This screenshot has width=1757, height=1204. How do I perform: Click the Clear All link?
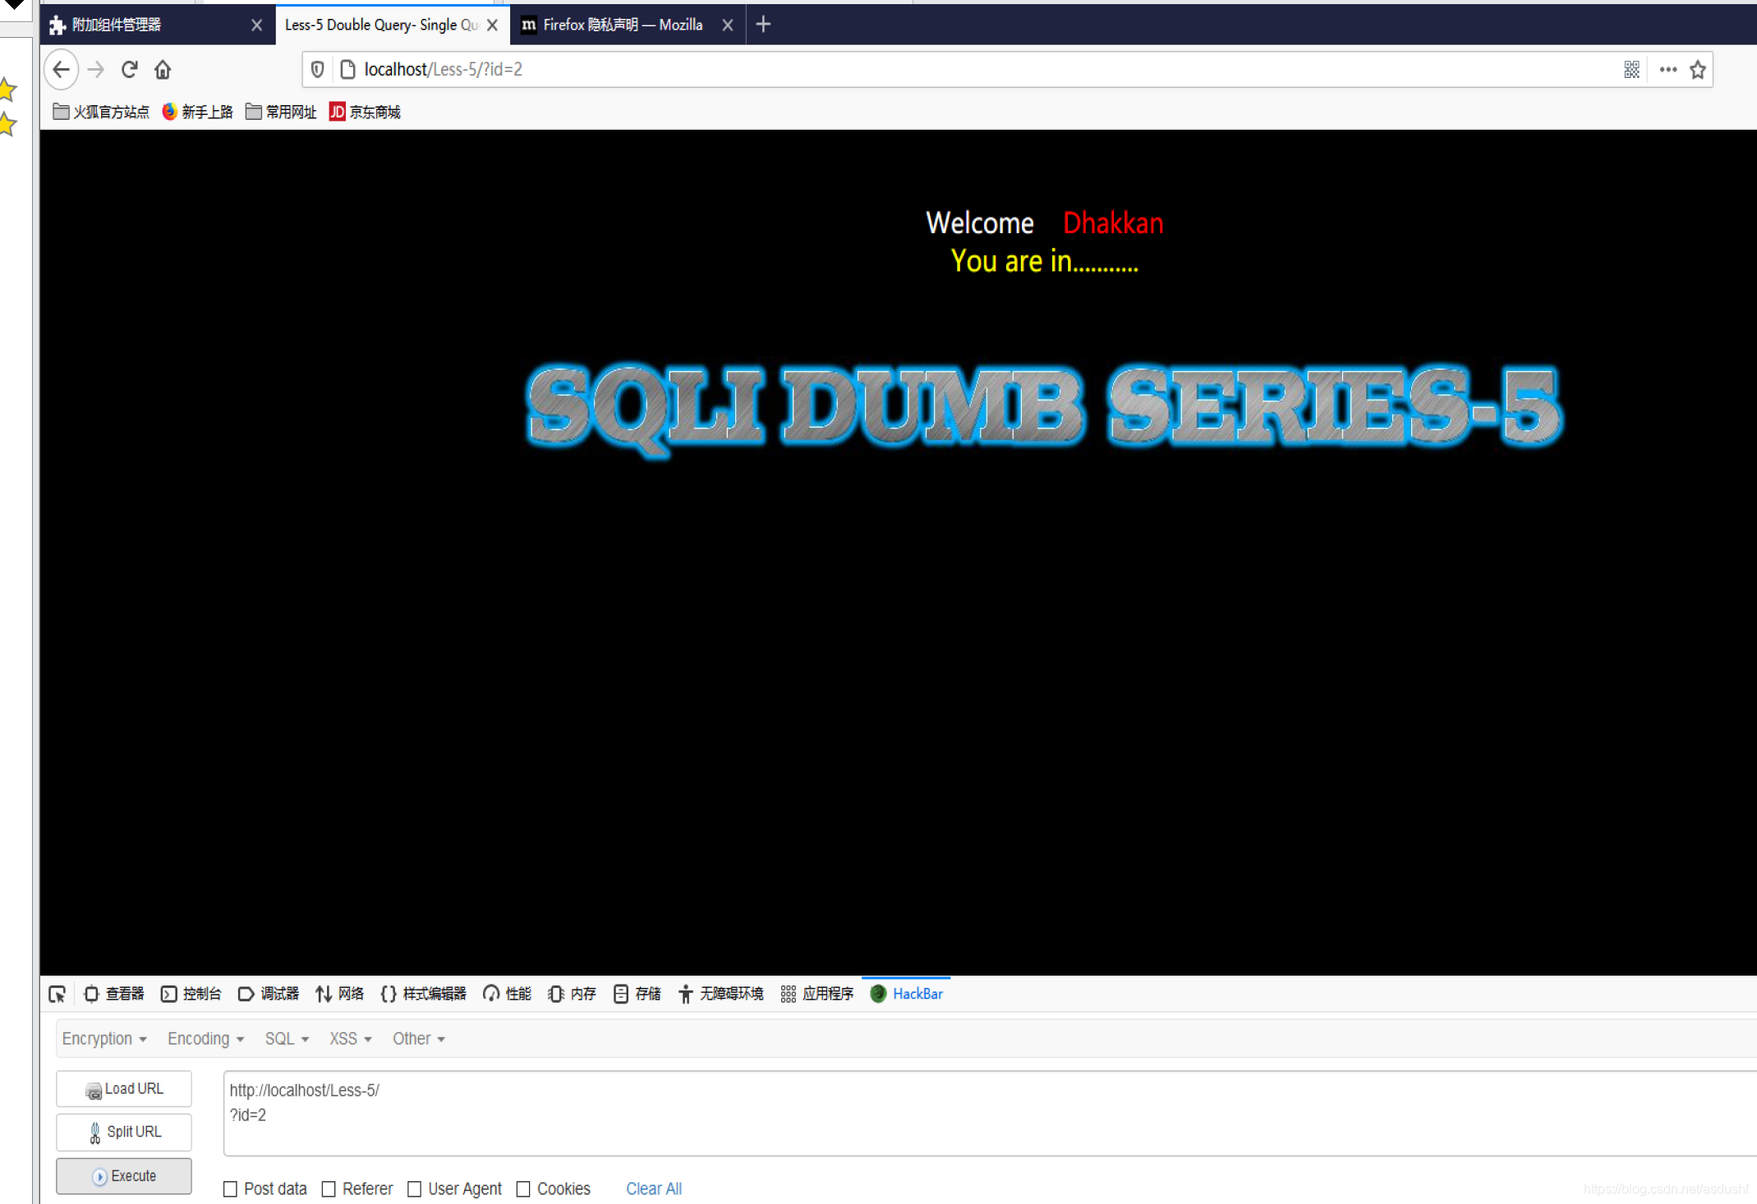[x=654, y=1189]
